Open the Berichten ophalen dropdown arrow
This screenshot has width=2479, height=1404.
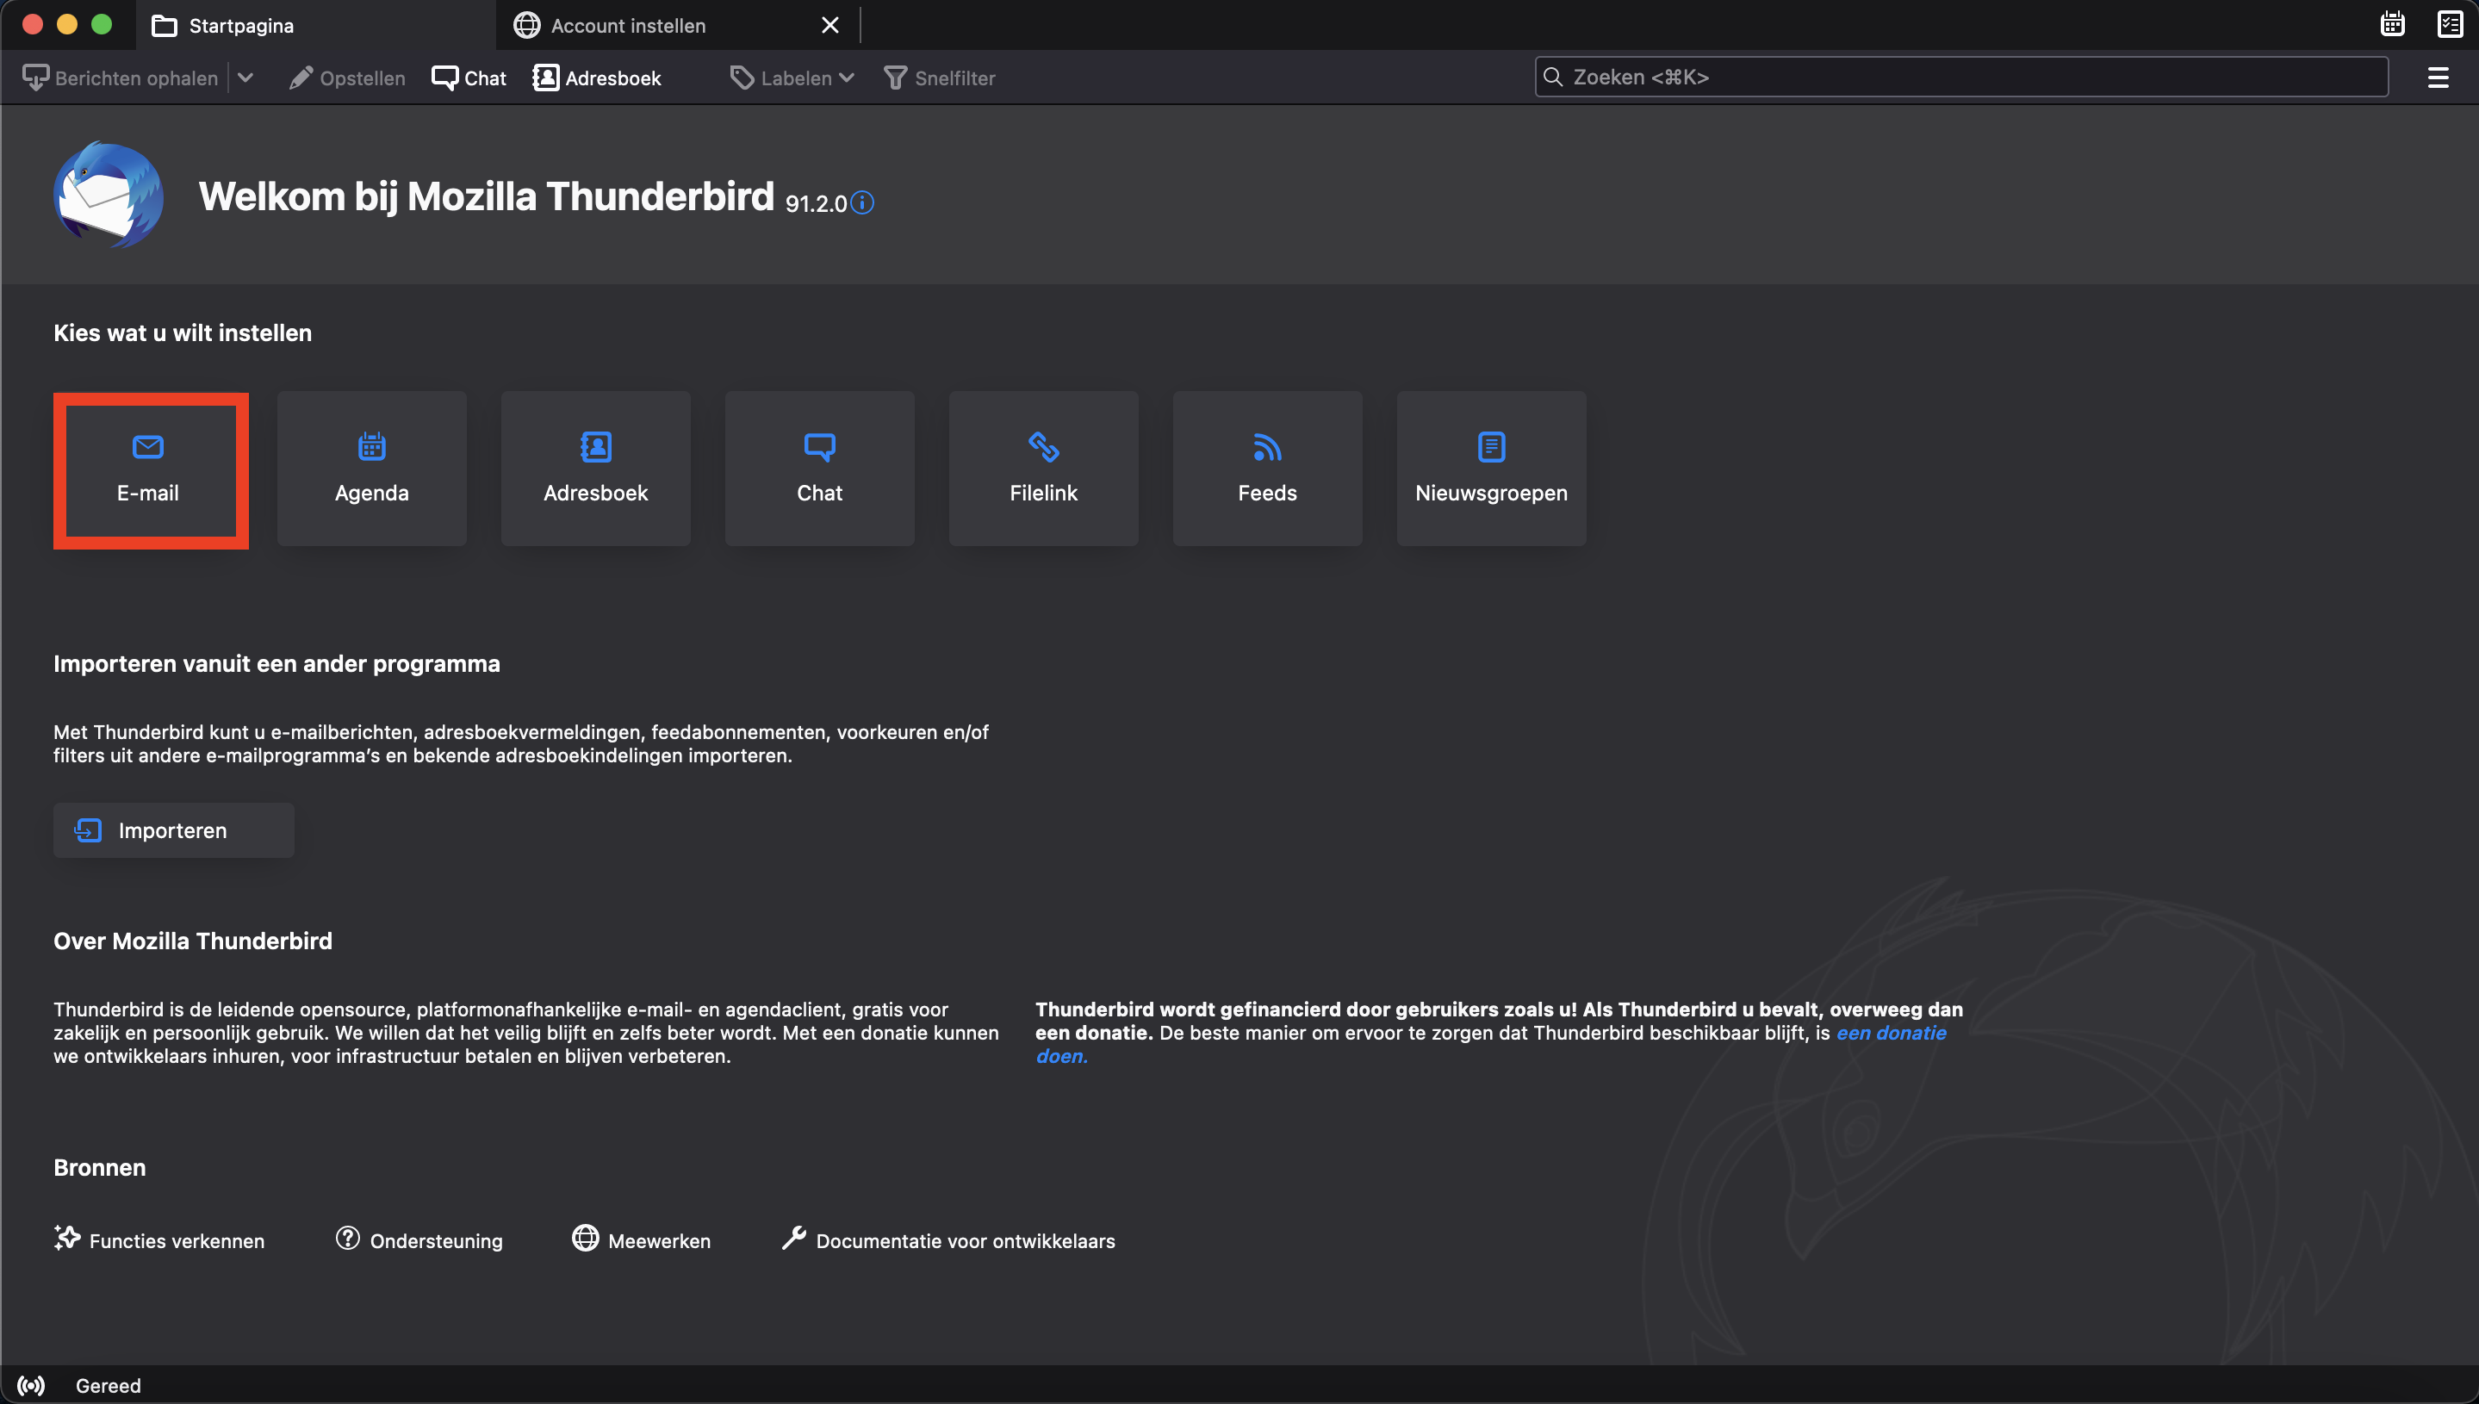[245, 78]
